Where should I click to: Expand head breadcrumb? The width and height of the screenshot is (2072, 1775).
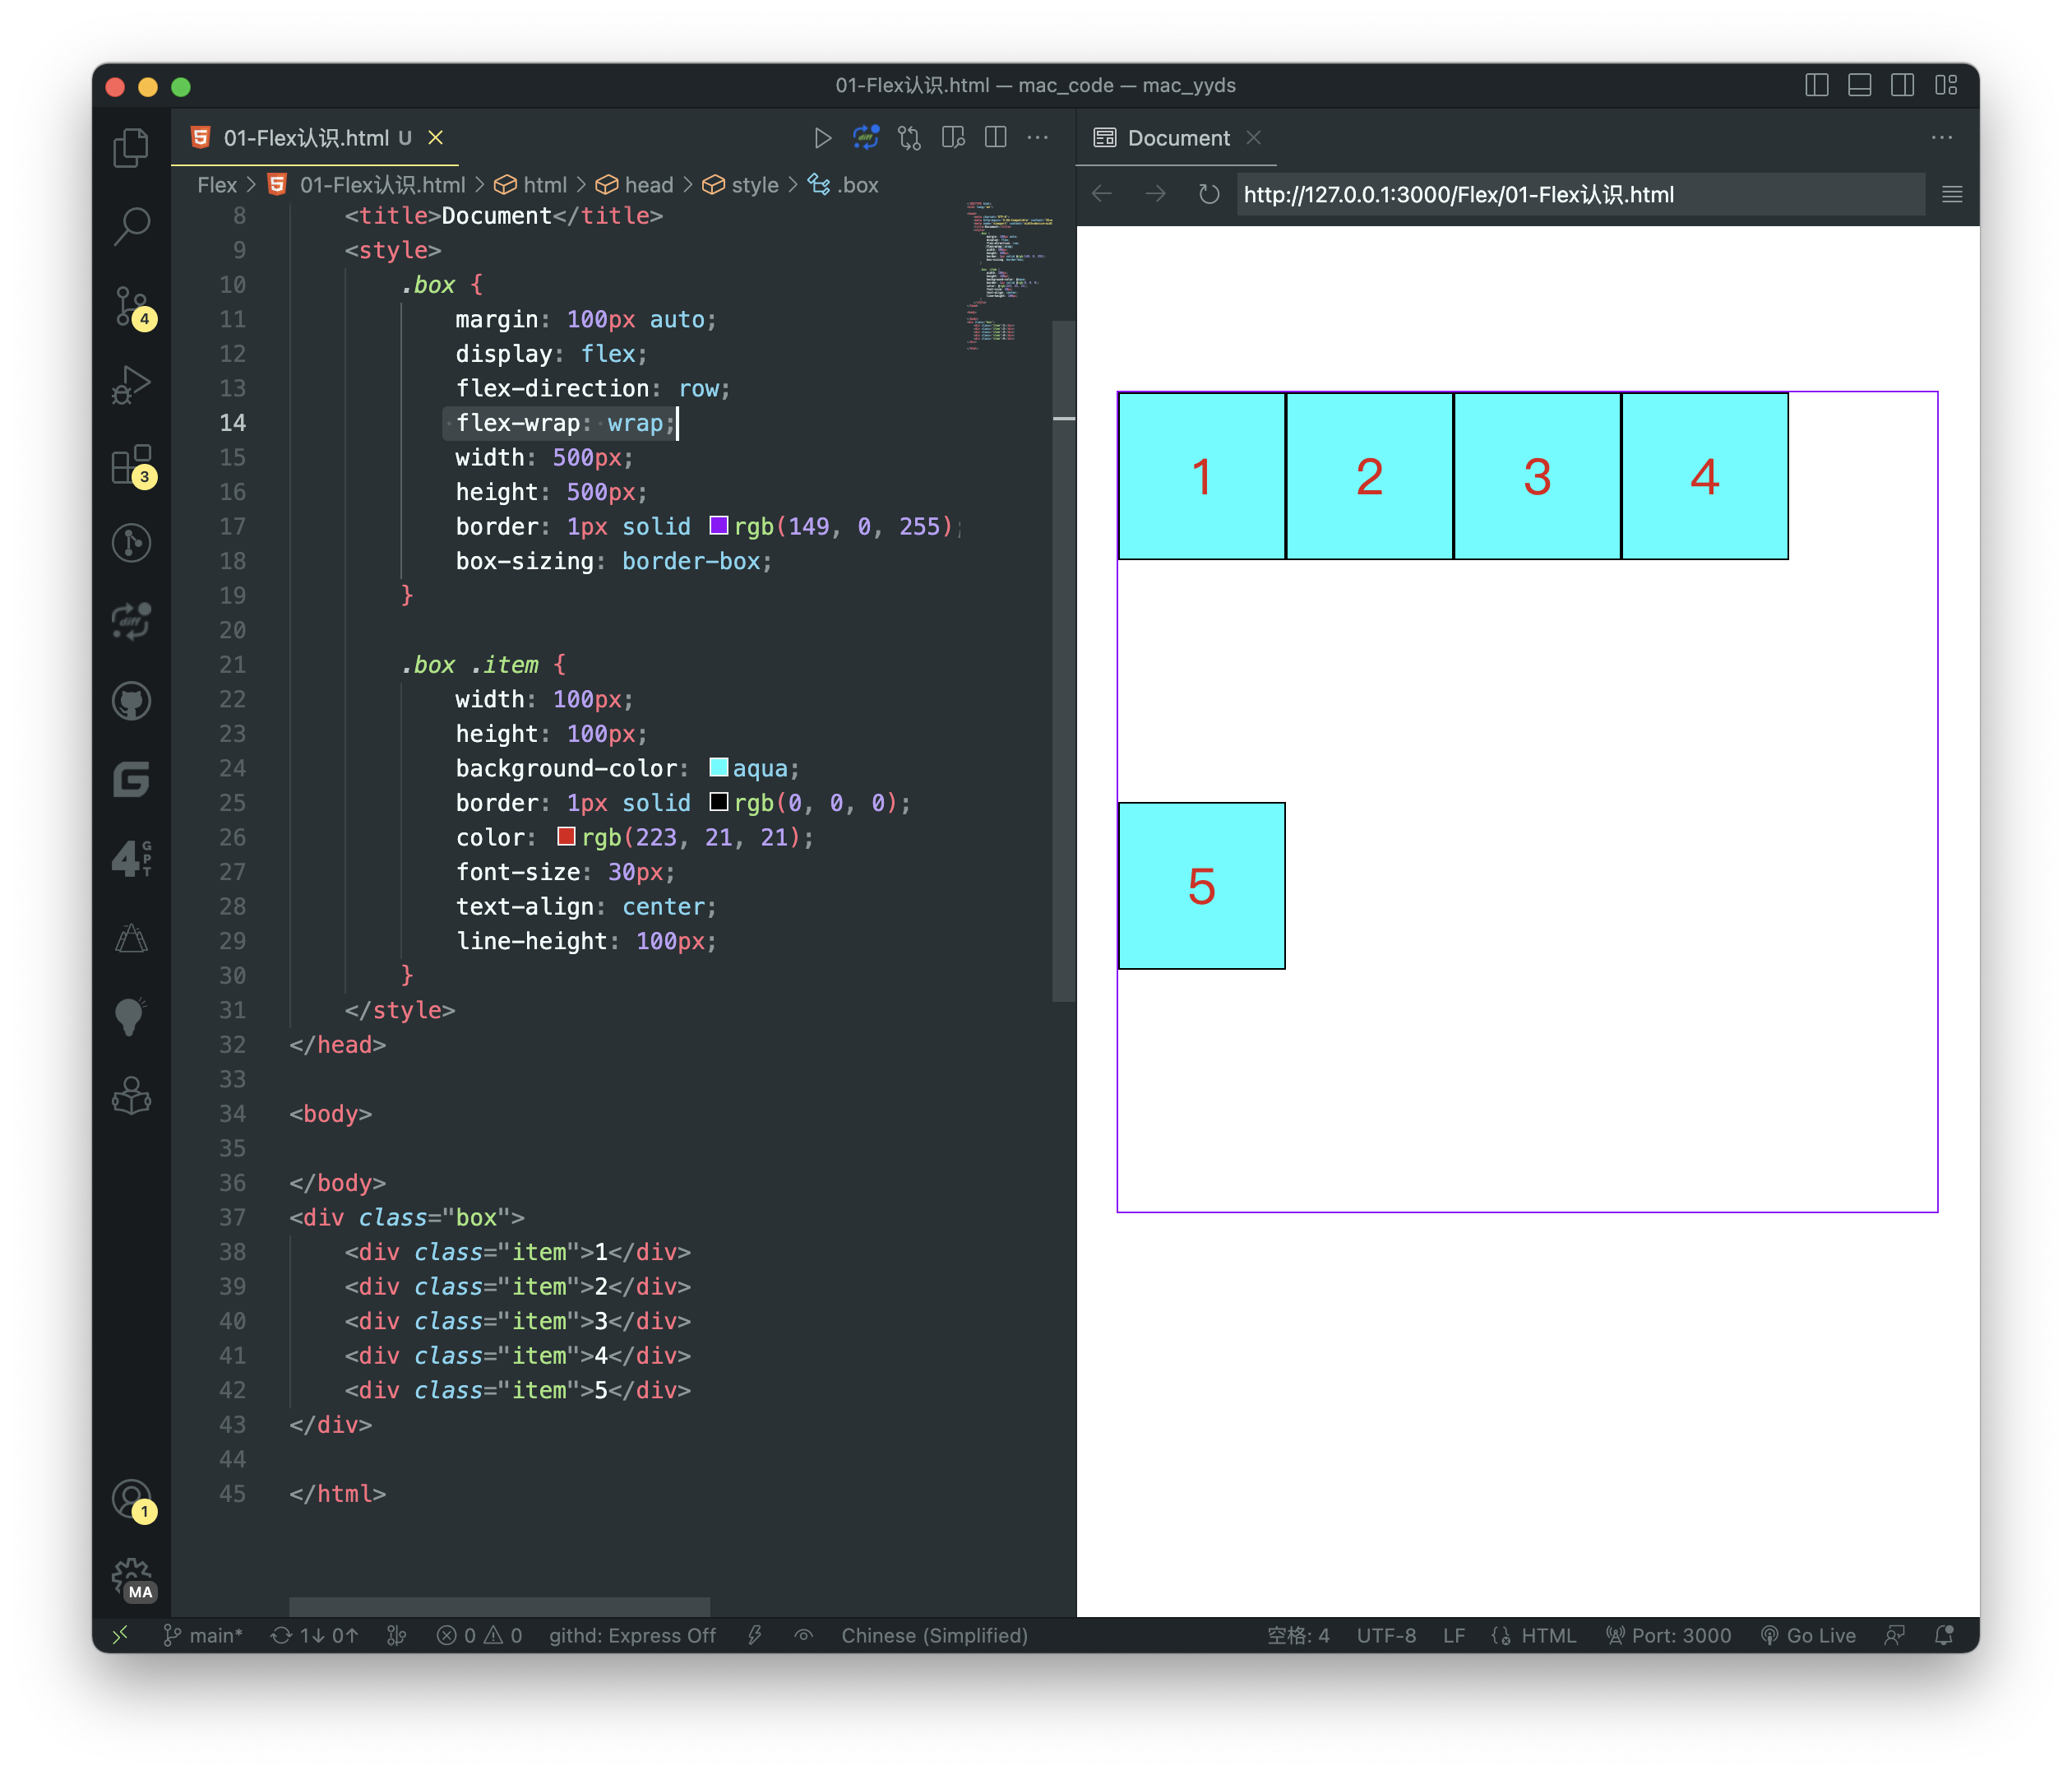pyautogui.click(x=635, y=185)
